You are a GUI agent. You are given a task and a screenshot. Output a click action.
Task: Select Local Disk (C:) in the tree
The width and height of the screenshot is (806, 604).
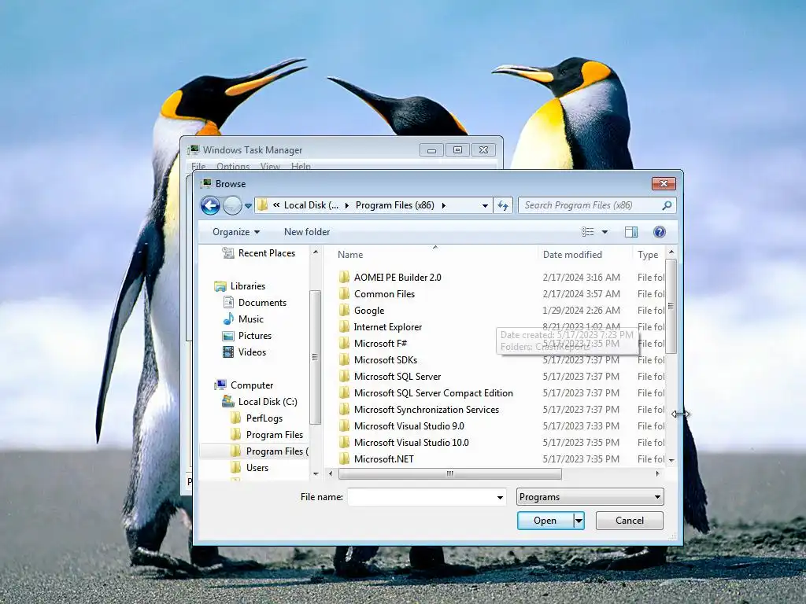260,402
